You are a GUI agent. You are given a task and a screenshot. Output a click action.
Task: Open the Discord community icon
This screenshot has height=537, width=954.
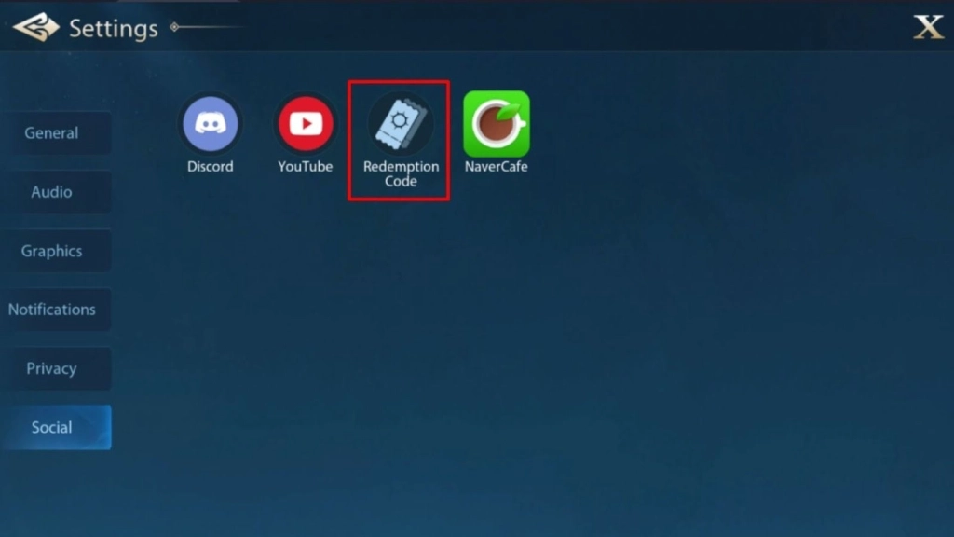[211, 124]
